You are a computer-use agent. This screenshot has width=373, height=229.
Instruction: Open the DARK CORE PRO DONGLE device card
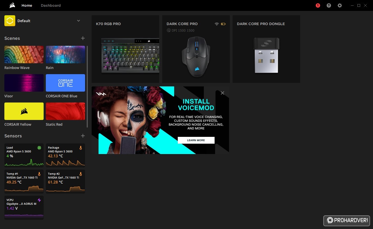pos(266,49)
